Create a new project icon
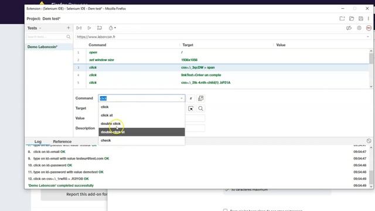The width and height of the screenshot is (375, 211). click(x=342, y=18)
